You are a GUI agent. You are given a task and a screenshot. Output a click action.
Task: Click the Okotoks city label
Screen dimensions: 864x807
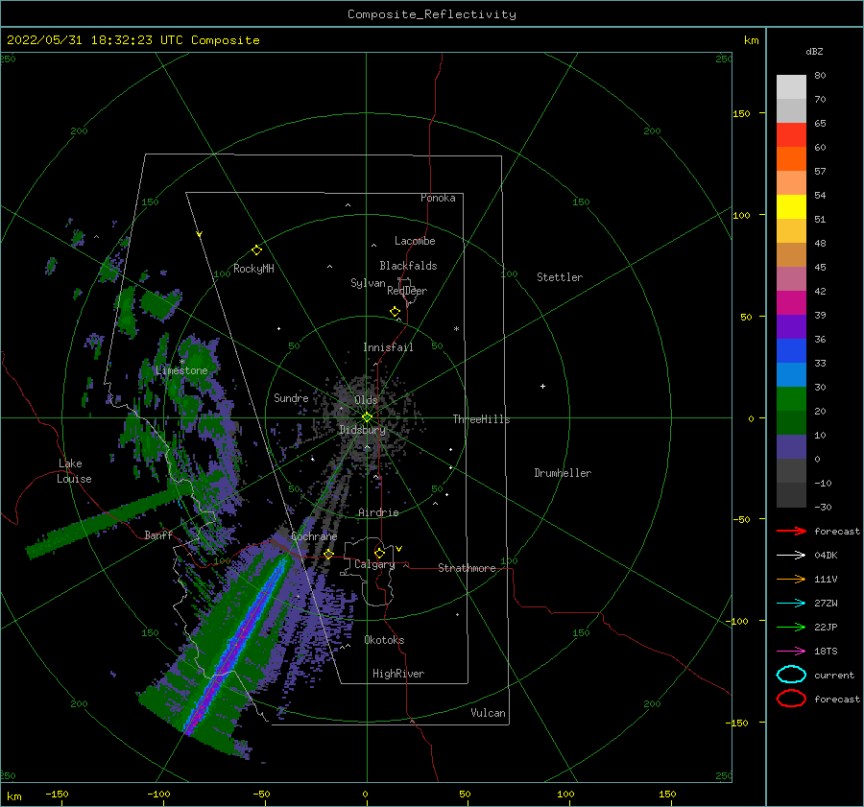384,640
